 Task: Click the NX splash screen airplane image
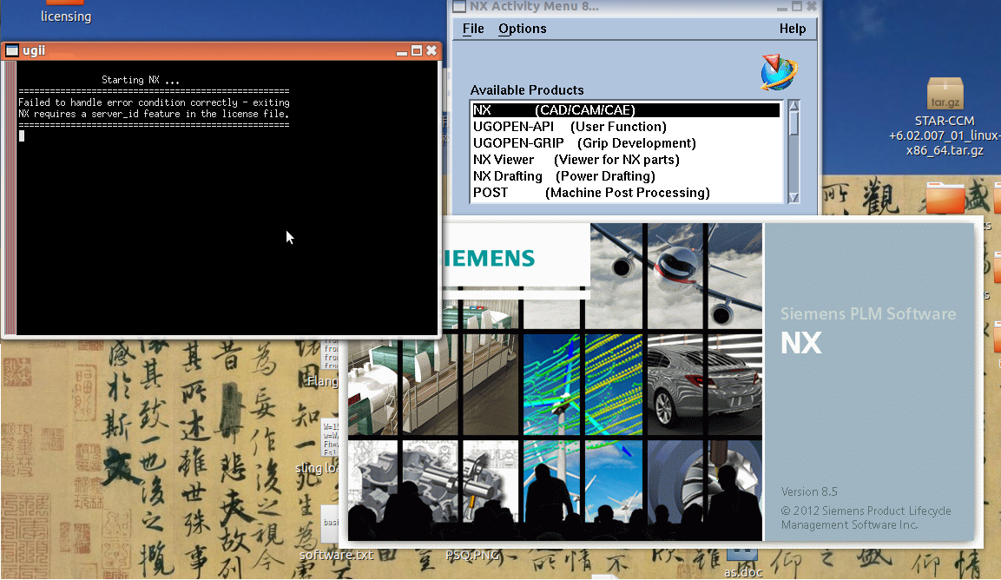[x=676, y=275]
